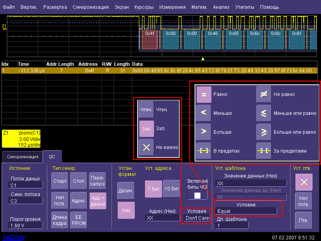Click the Less or Equal (Меньше или равно) icon
Image resolution: width=321 pixels, height=241 pixels.
pos(264,113)
